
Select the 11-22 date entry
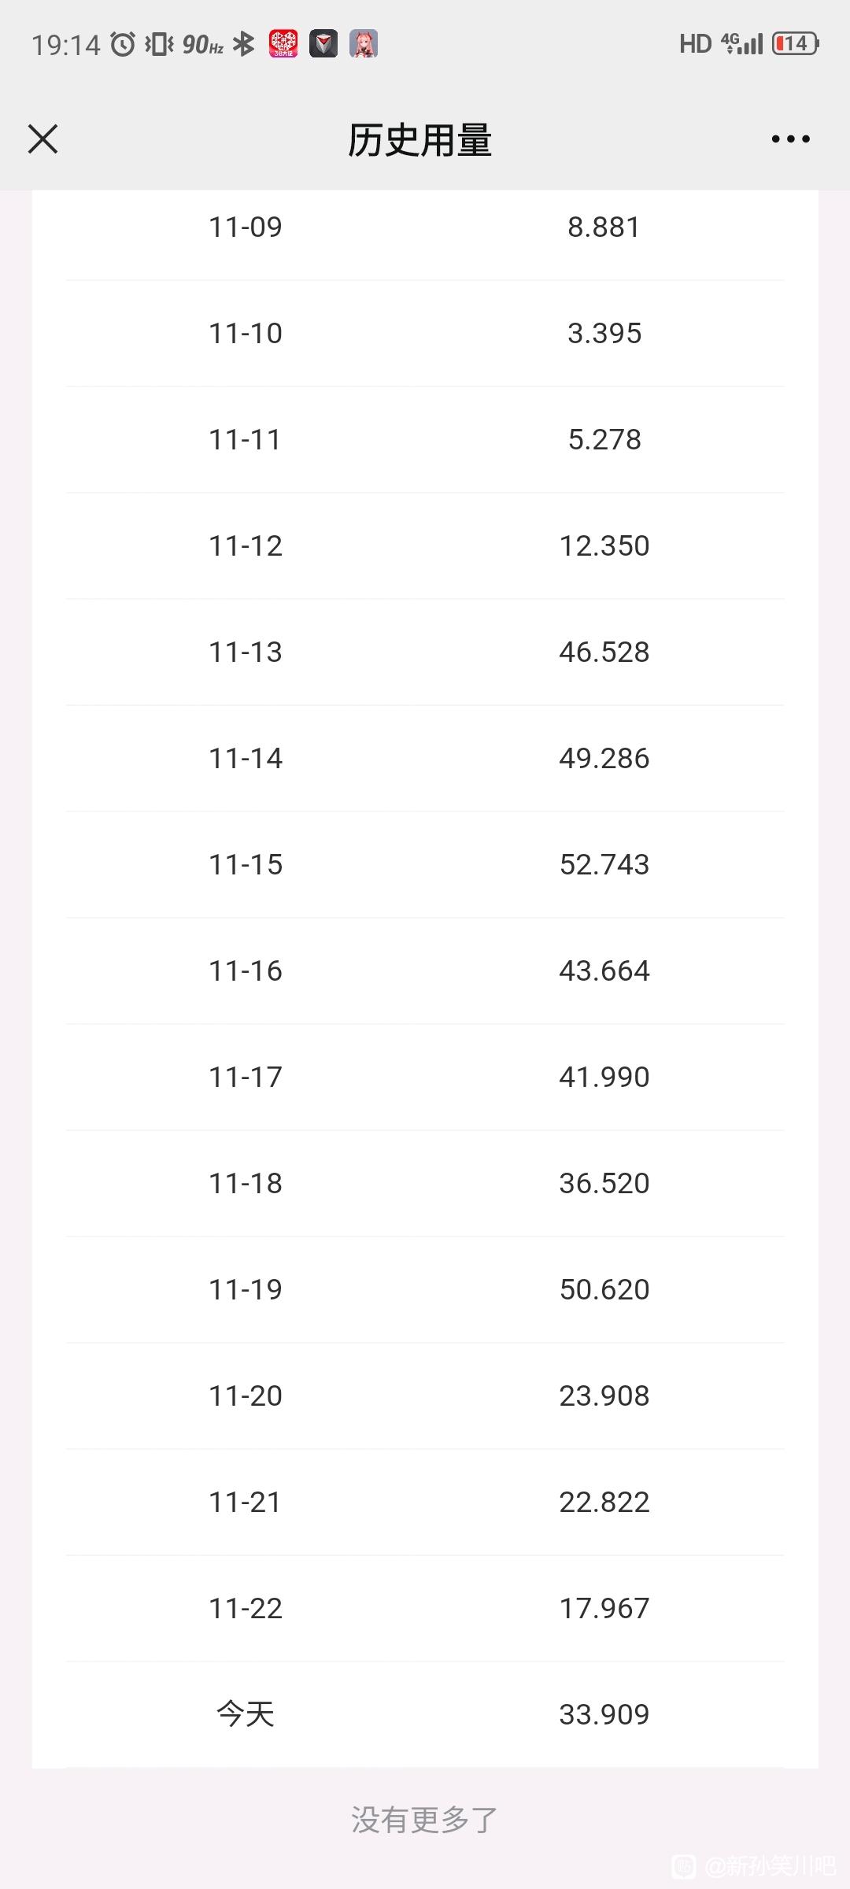pyautogui.click(x=246, y=1609)
